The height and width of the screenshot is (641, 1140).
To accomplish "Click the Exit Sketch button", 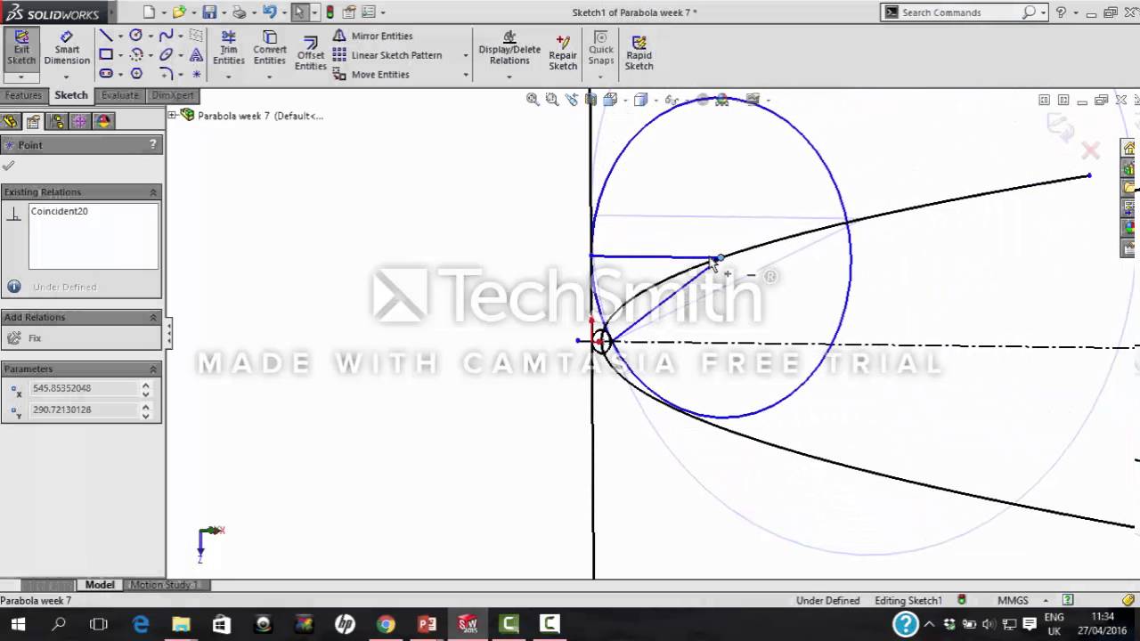I will (21, 48).
